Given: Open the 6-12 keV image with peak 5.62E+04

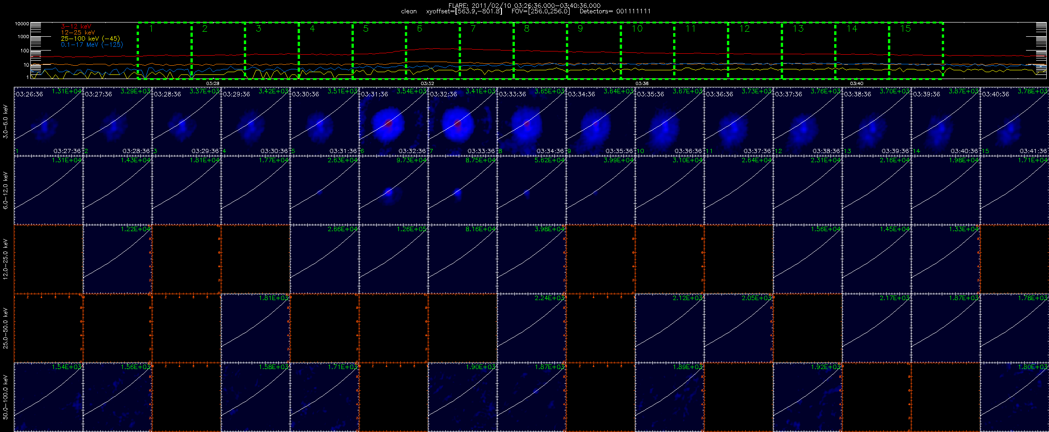Looking at the screenshot, I should [x=531, y=190].
